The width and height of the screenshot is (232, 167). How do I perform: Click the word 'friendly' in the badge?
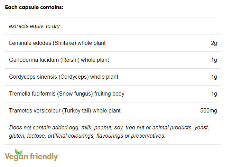[x=43, y=156]
